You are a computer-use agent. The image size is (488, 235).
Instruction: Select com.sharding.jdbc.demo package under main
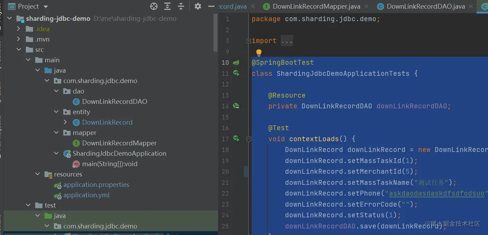(100, 81)
